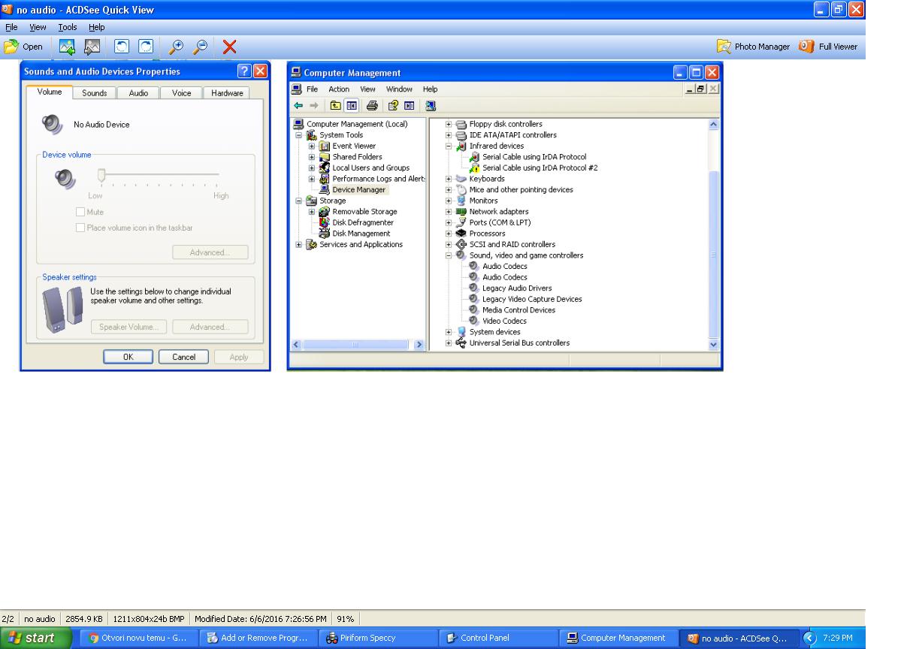Toggle the console tree icon in Computer Management
The image size is (910, 649).
351,106
